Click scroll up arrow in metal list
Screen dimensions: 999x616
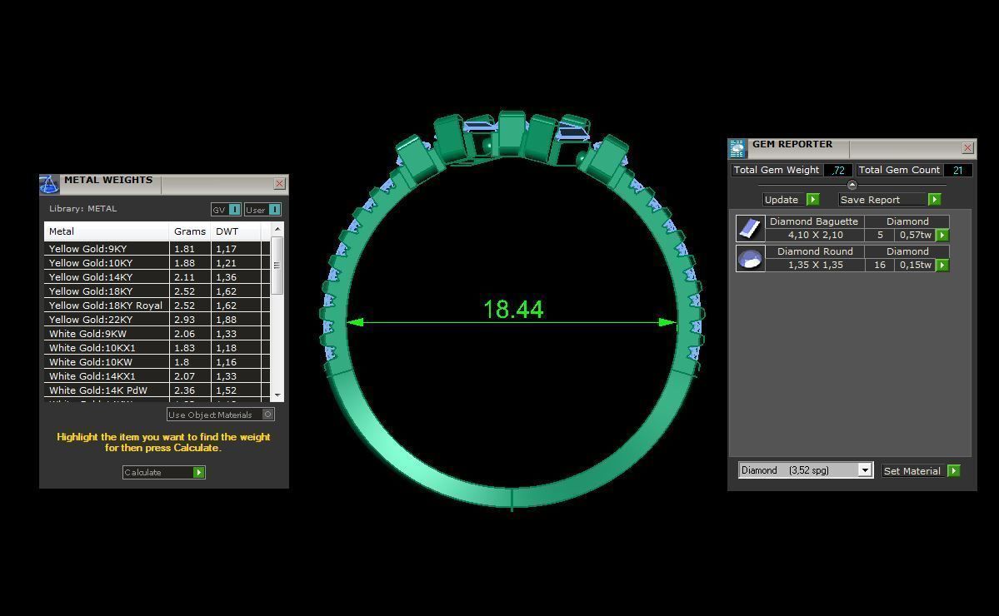(277, 229)
